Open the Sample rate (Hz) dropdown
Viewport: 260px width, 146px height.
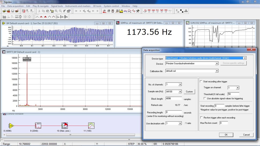click(x=180, y=91)
